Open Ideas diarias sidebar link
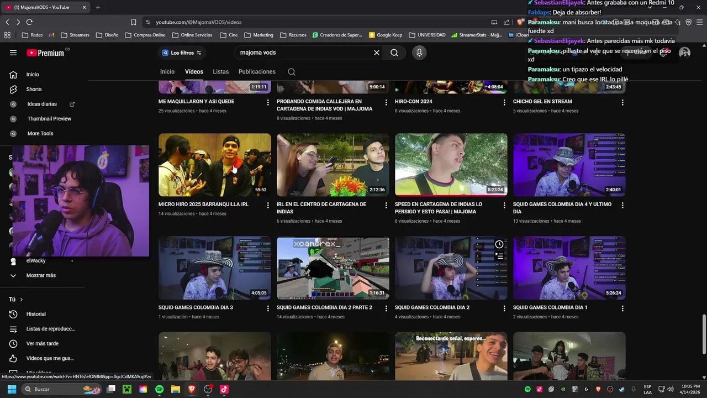This screenshot has width=707, height=398. (42, 104)
